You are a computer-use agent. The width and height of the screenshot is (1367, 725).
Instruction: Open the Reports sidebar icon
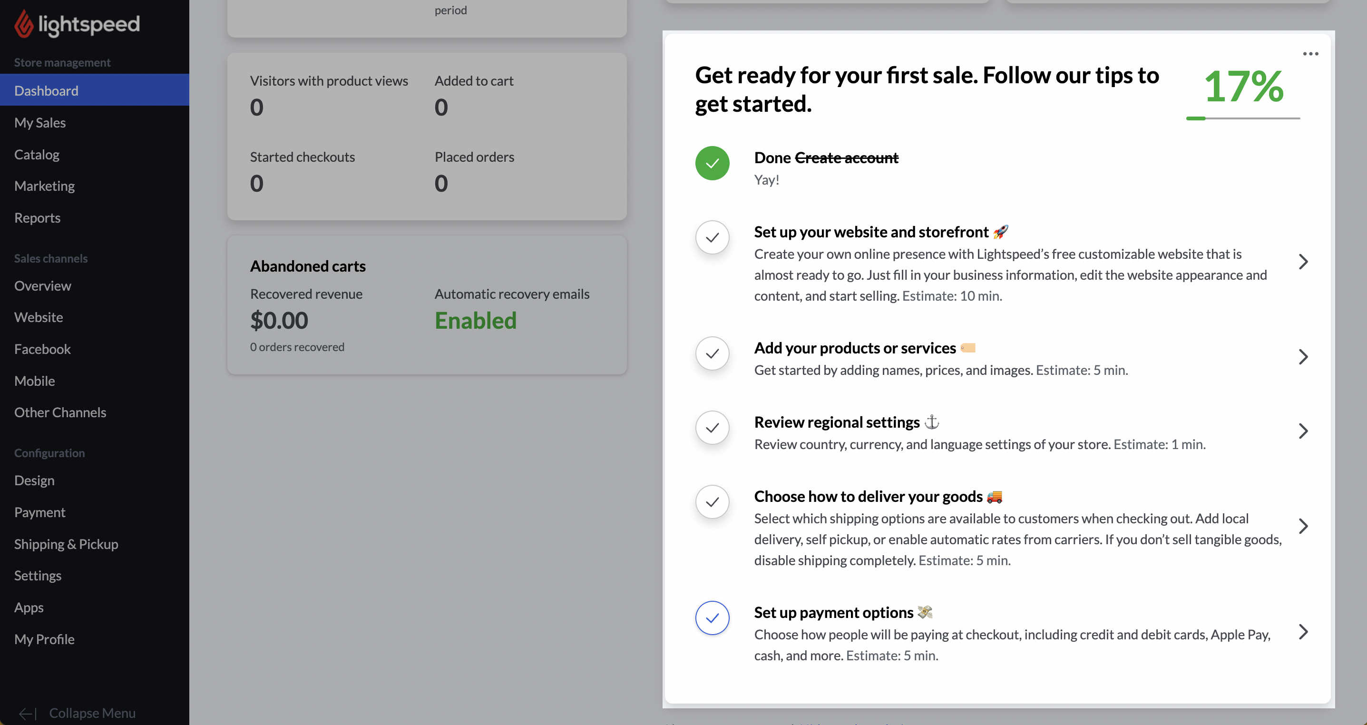[x=36, y=217]
